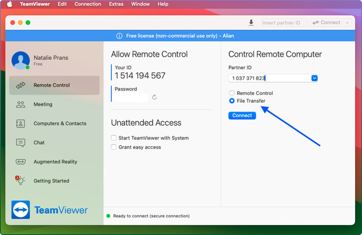Open the Connection menu
The image size is (362, 235).
[88, 4]
